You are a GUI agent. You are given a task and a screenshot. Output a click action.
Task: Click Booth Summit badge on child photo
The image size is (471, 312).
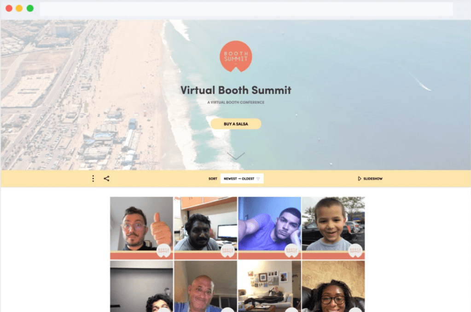(x=355, y=250)
